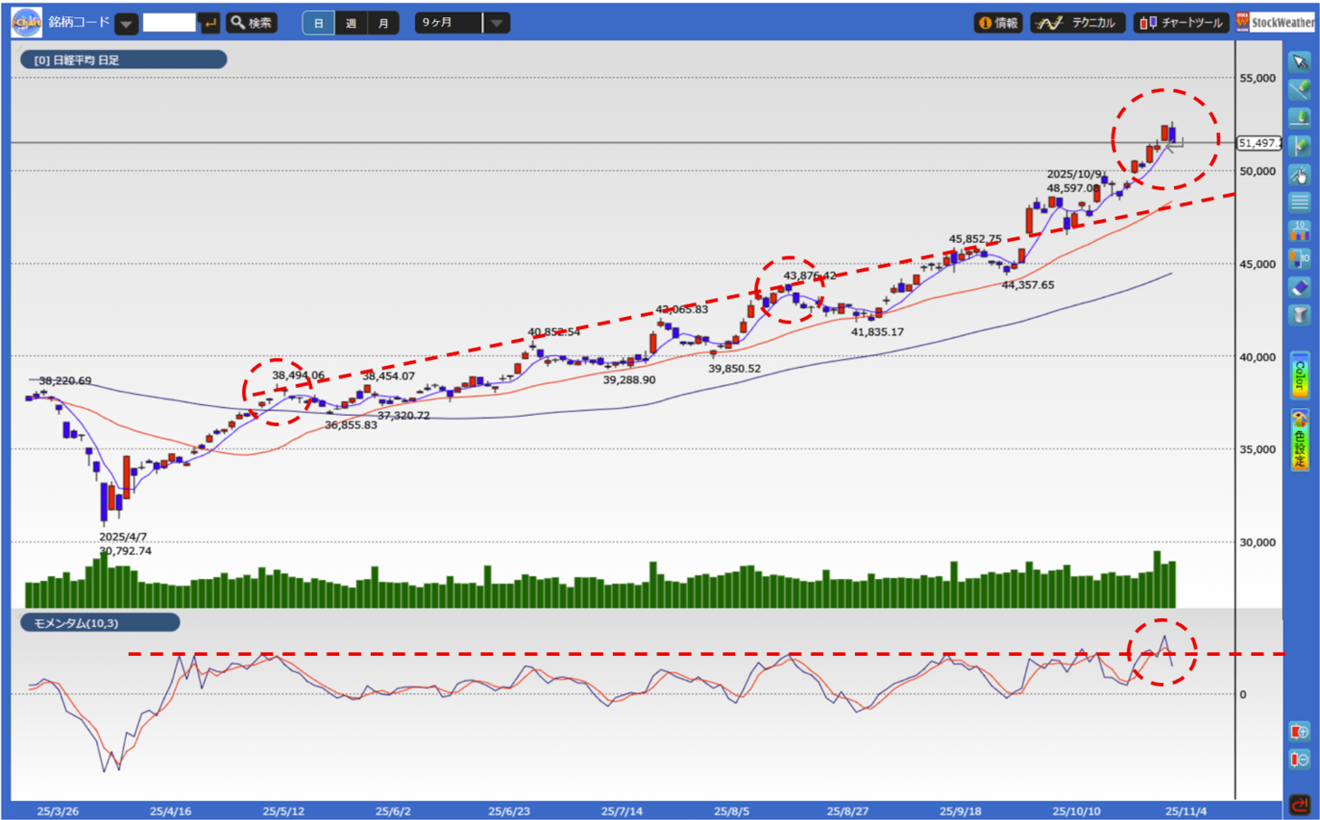Screen dimensions: 1320x820
Task: Open the Color palette button
Action: (1299, 375)
